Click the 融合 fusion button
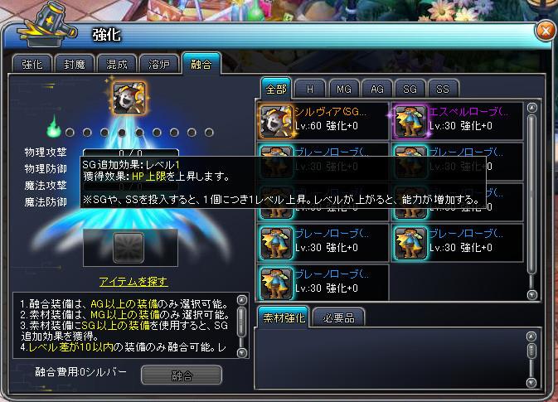Viewport: 558px width, 402px height. point(182,375)
